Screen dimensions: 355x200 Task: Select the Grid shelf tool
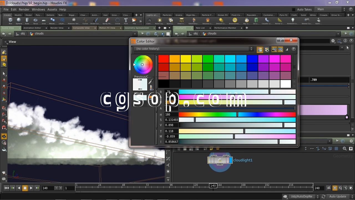click(x=44, y=21)
